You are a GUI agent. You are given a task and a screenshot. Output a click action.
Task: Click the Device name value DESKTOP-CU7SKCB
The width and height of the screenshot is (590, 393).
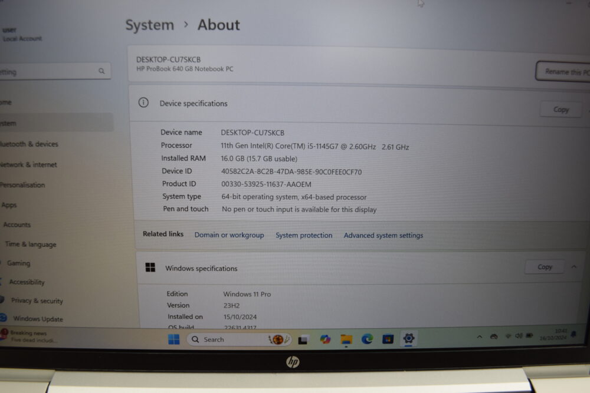point(253,133)
